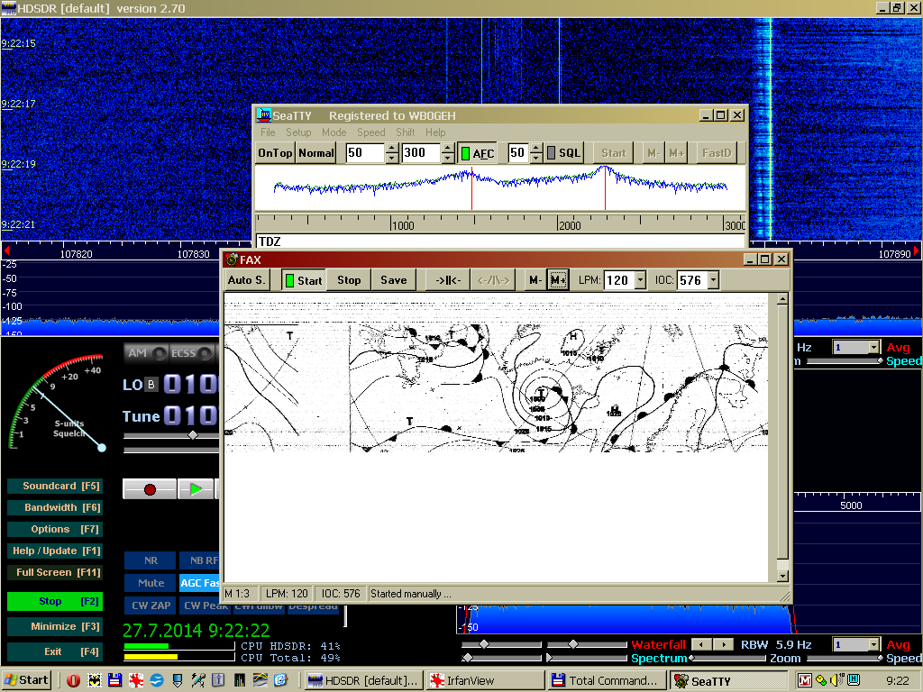This screenshot has width=923, height=692.
Task: Open the upper Avg dropdown
Action: pos(874,347)
